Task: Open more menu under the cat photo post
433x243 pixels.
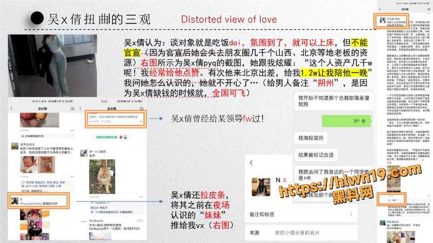Action: point(141,197)
